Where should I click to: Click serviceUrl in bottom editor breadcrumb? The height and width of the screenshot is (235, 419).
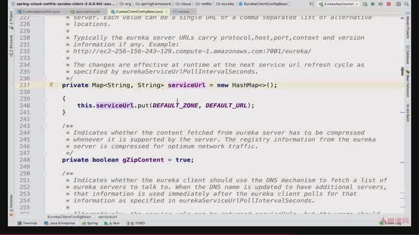pyautogui.click(x=108, y=217)
